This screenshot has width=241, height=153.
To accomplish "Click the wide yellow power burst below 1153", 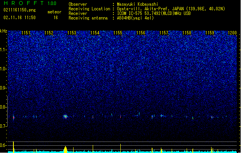I will tap(66, 150).
